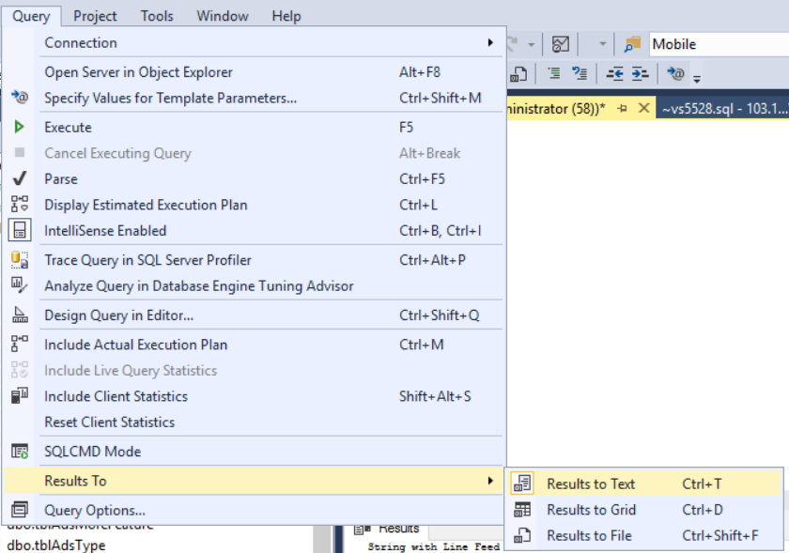Click the SQLCMD Mode icon
This screenshot has width=789, height=553.
pos(19,451)
